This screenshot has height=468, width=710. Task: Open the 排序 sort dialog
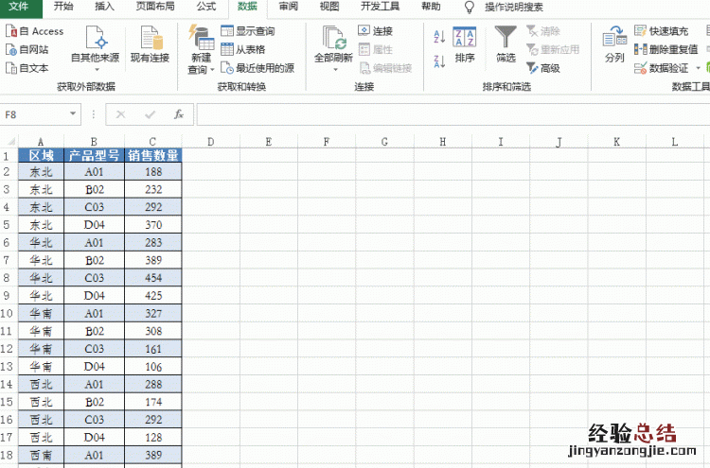click(x=465, y=44)
